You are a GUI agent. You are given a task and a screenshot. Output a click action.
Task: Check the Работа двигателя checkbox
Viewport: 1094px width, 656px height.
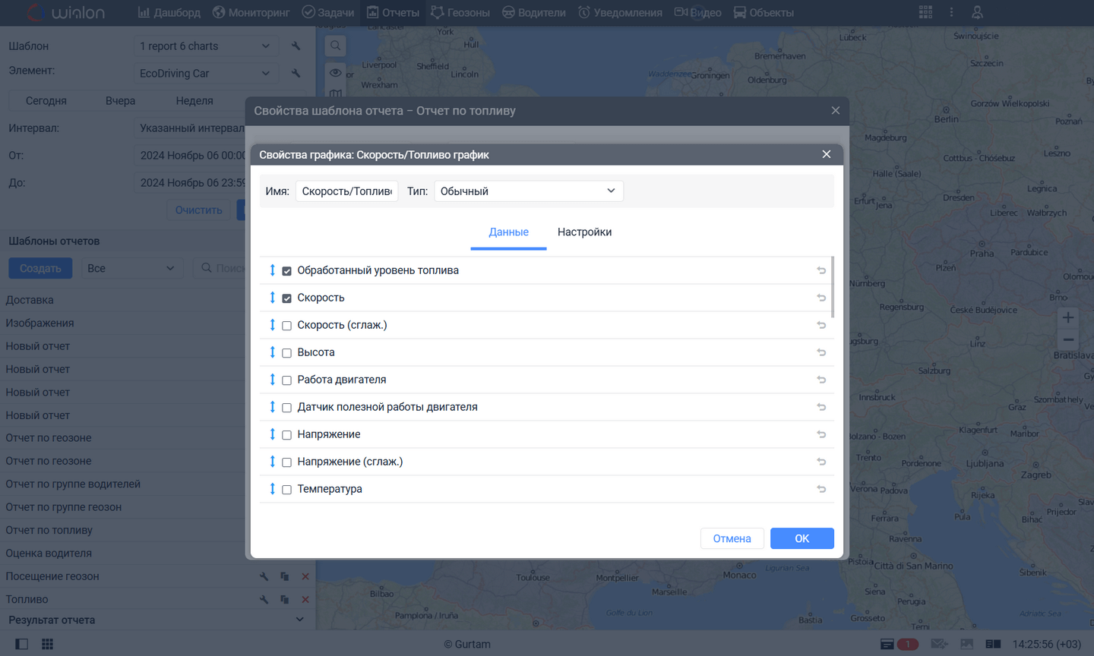(286, 380)
